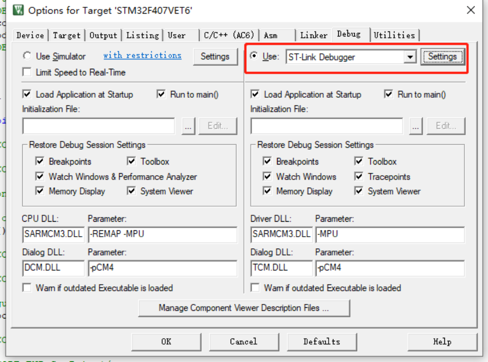Browse for simulator initialization file
This screenshot has height=362, width=488.
189,126
